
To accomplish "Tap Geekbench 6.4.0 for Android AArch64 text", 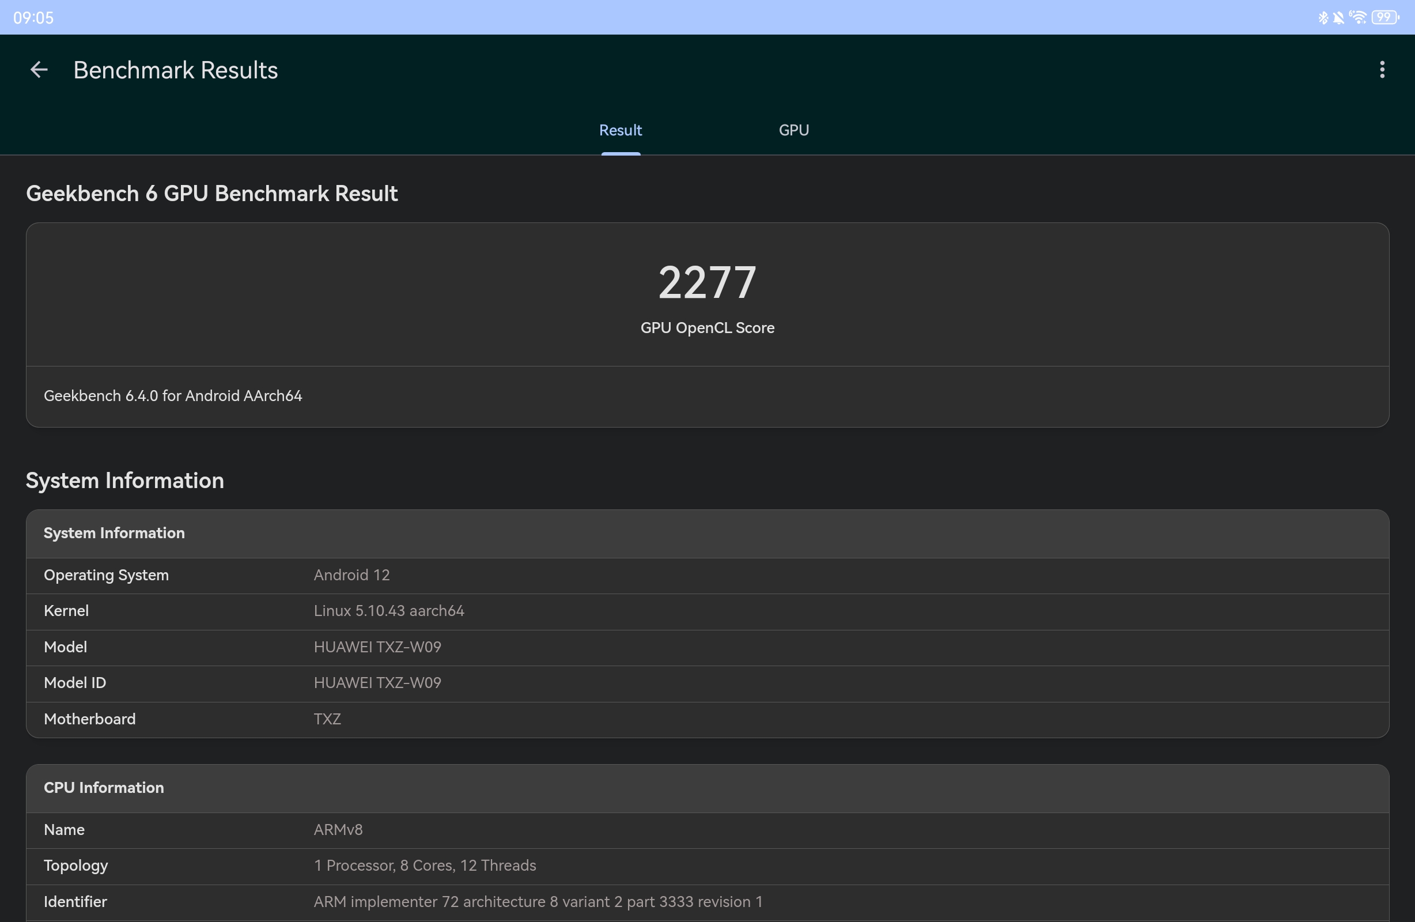I will tap(173, 395).
